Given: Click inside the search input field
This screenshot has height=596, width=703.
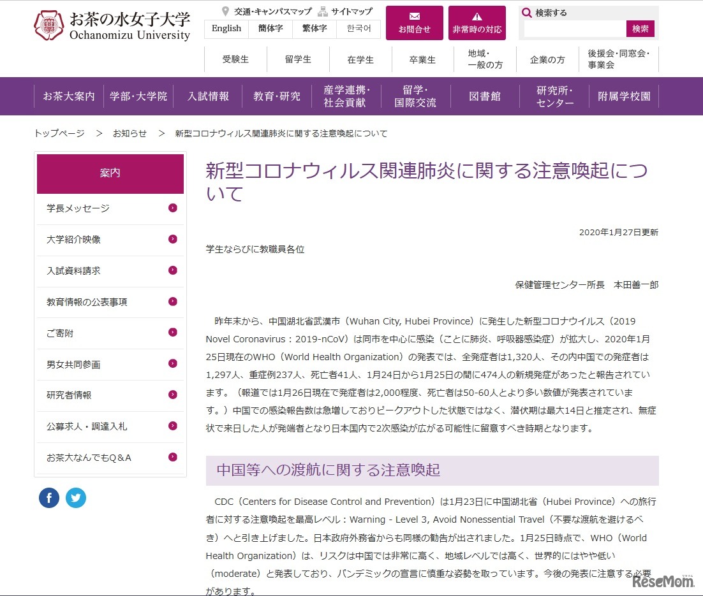Looking at the screenshot, I should [x=574, y=29].
